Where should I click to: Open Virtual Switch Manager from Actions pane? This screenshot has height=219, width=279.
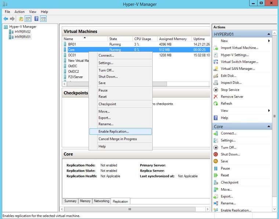pos(239,62)
